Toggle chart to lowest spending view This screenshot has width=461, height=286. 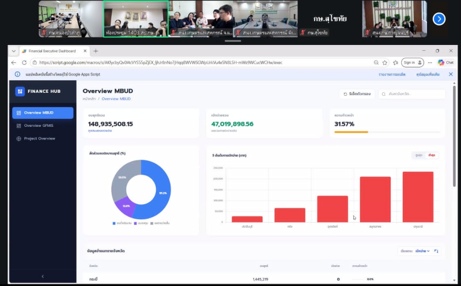pos(432,155)
